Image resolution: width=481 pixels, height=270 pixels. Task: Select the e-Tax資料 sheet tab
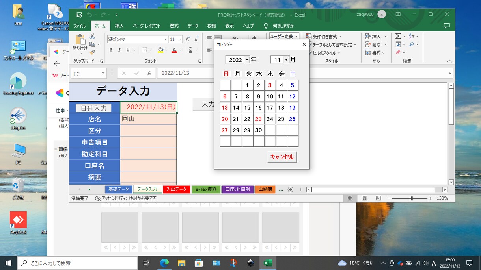pos(206,189)
